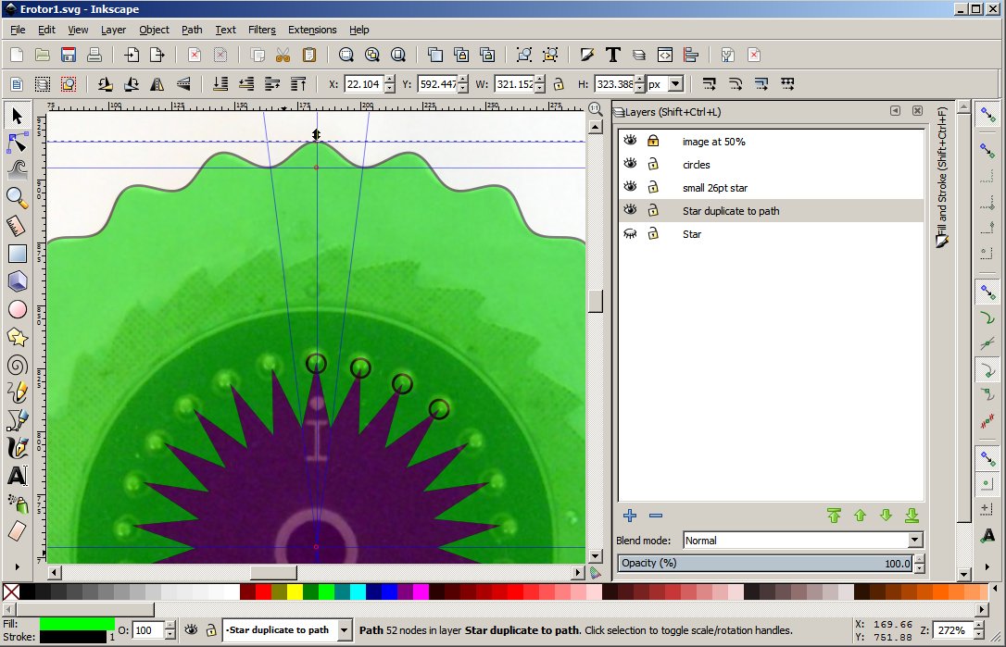Viewport: 1006px width, 647px height.
Task: Open the Filters menu
Action: point(261,30)
